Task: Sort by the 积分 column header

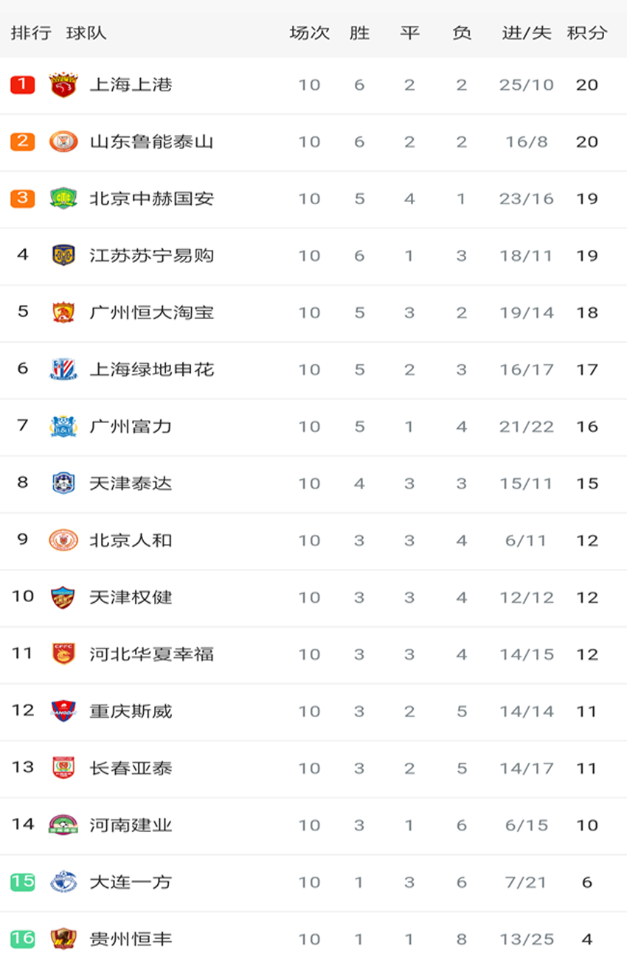Action: (587, 33)
